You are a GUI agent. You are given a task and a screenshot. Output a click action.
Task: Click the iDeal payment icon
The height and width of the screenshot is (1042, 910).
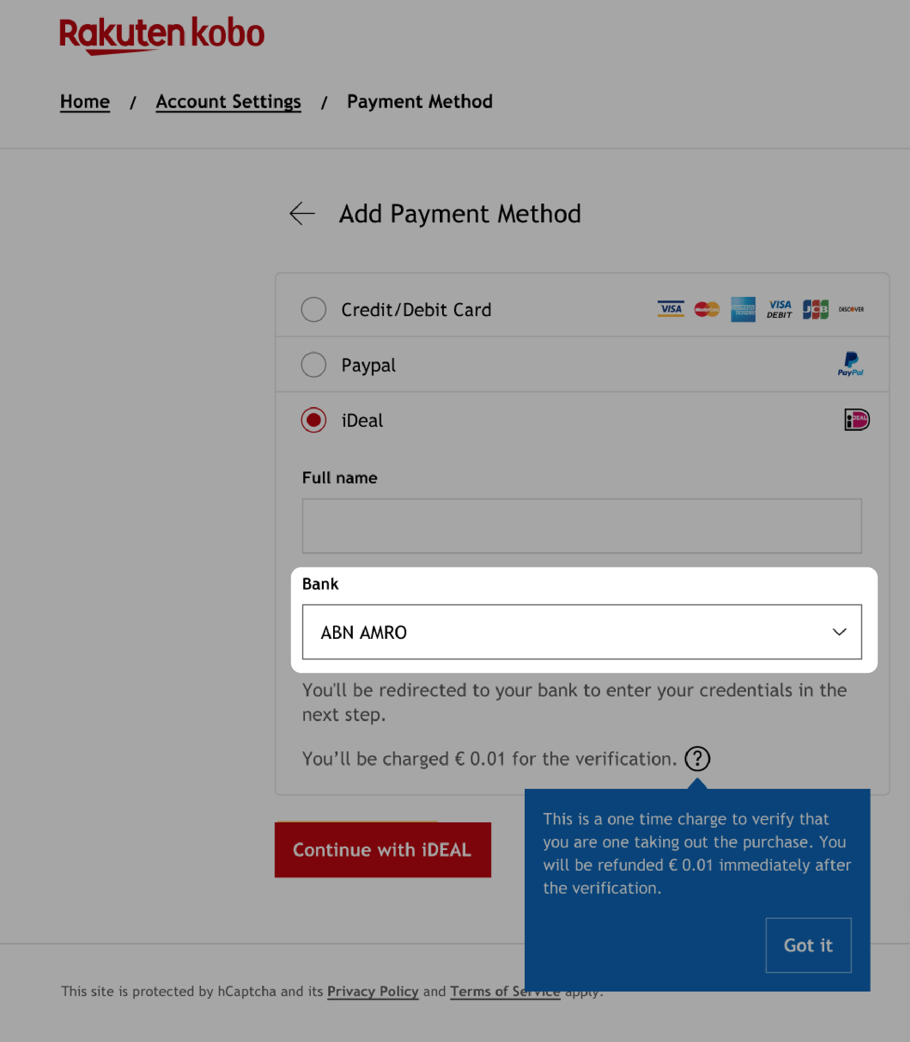pyautogui.click(x=856, y=419)
